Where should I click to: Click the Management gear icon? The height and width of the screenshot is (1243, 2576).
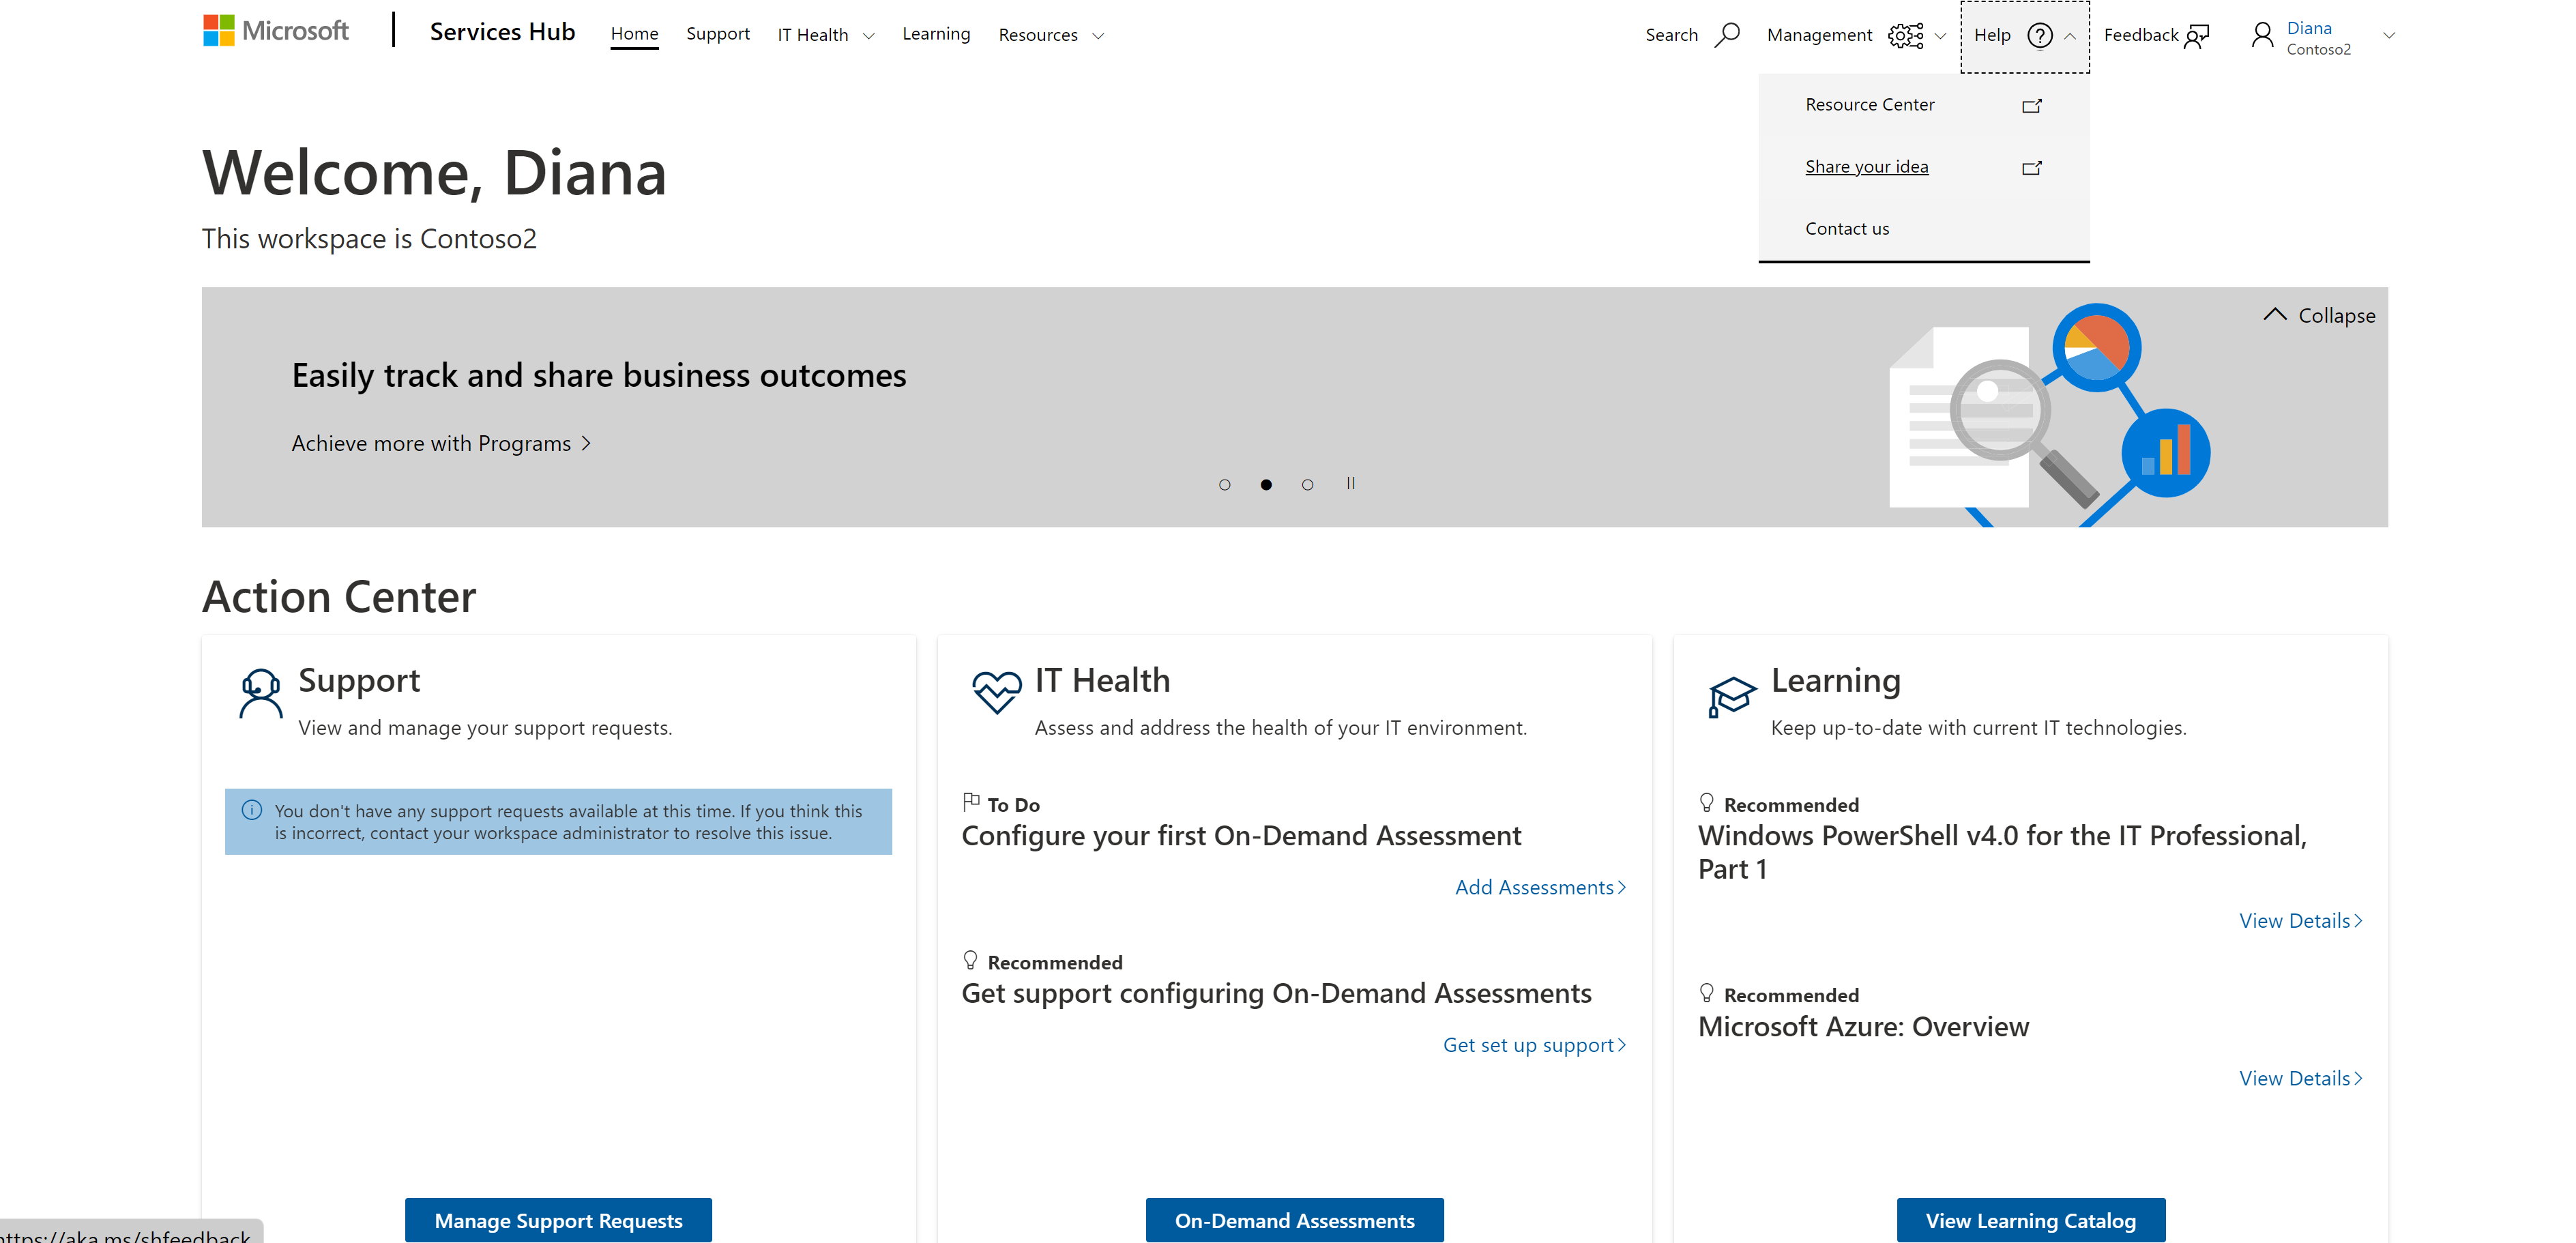coord(1905,35)
